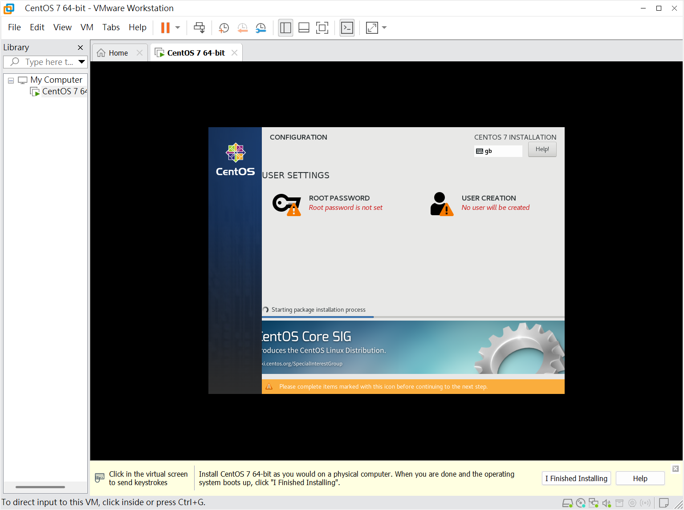Click the library search input field
Image resolution: width=684 pixels, height=510 pixels.
coord(49,62)
